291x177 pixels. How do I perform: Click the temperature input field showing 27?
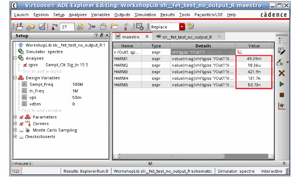[67, 27]
